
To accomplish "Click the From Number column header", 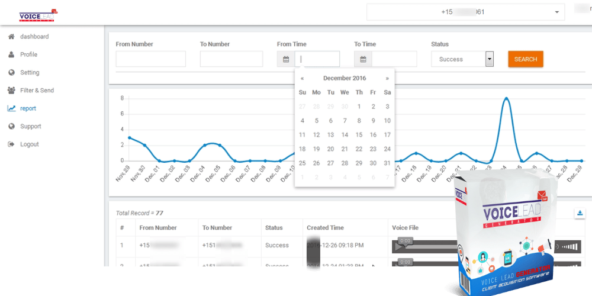I will pos(158,228).
